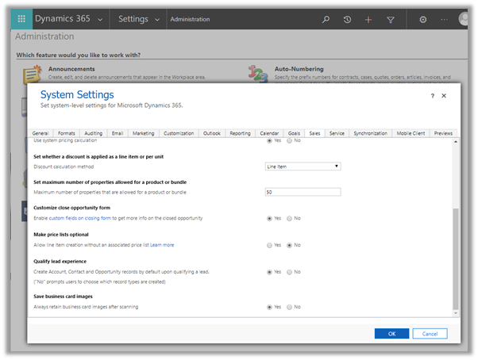The image size is (478, 360).
Task: Select Yes for make price lists optional
Action: coord(269,245)
